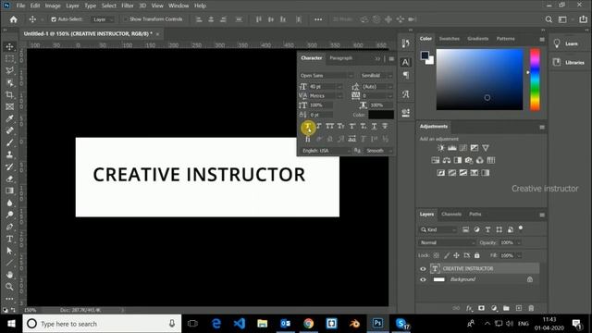Viewport: 592px width, 333px height.
Task: Switch to the Paragraph tab
Action: tap(341, 58)
